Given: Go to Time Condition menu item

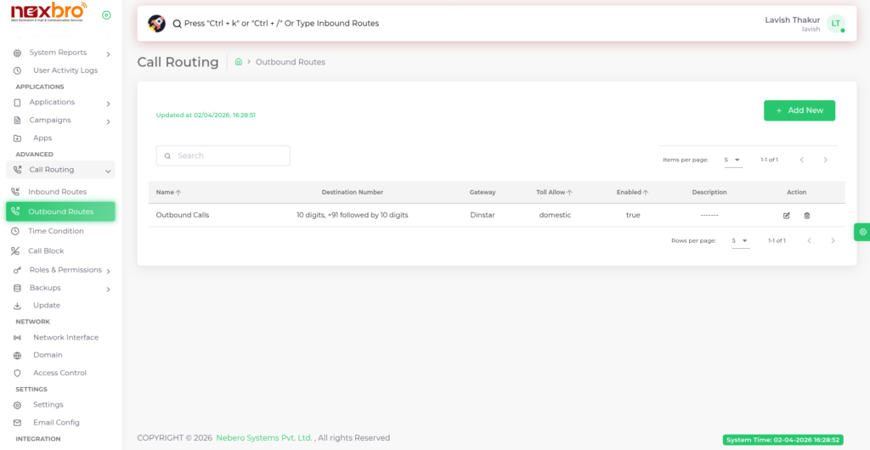Looking at the screenshot, I should 55,231.
